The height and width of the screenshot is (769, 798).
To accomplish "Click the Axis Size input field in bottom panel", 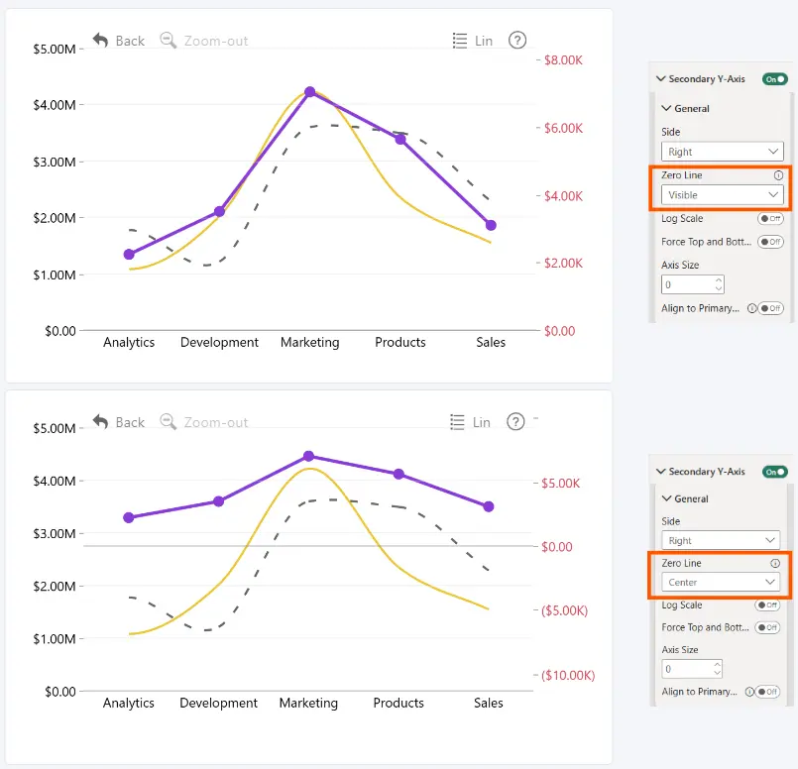I will (x=692, y=669).
